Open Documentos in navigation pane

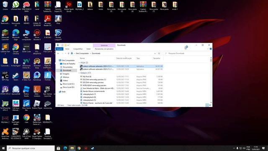(x=66, y=67)
